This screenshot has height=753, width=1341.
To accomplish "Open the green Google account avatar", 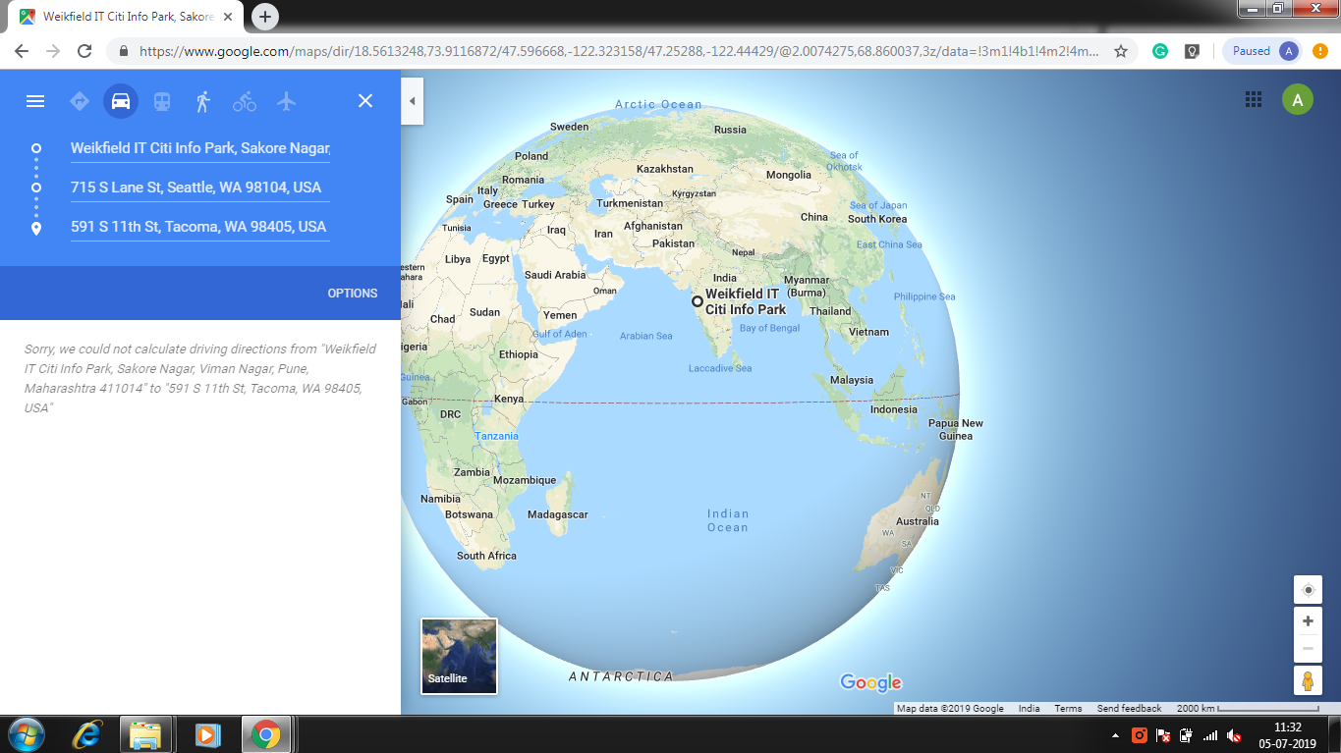I will tap(1298, 99).
